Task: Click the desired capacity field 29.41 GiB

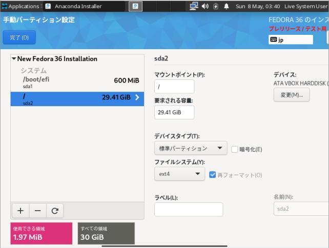Action: coord(174,112)
